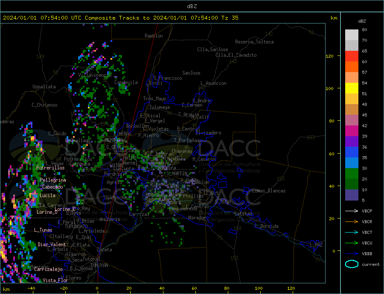Click the Mirador place label
The image size is (384, 294).
(x=197, y=218)
